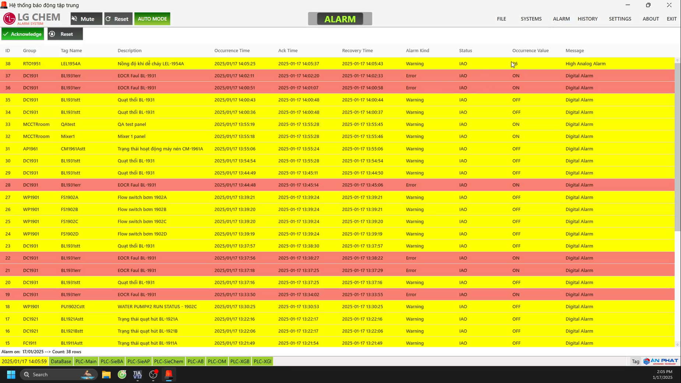Open the FILE menu
The width and height of the screenshot is (681, 383).
501,19
